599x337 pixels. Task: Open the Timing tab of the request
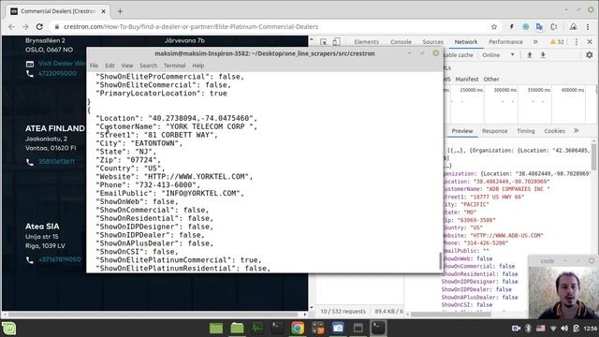pyautogui.click(x=526, y=131)
